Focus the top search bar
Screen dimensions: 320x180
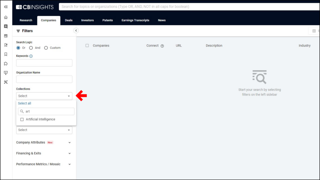189,7
